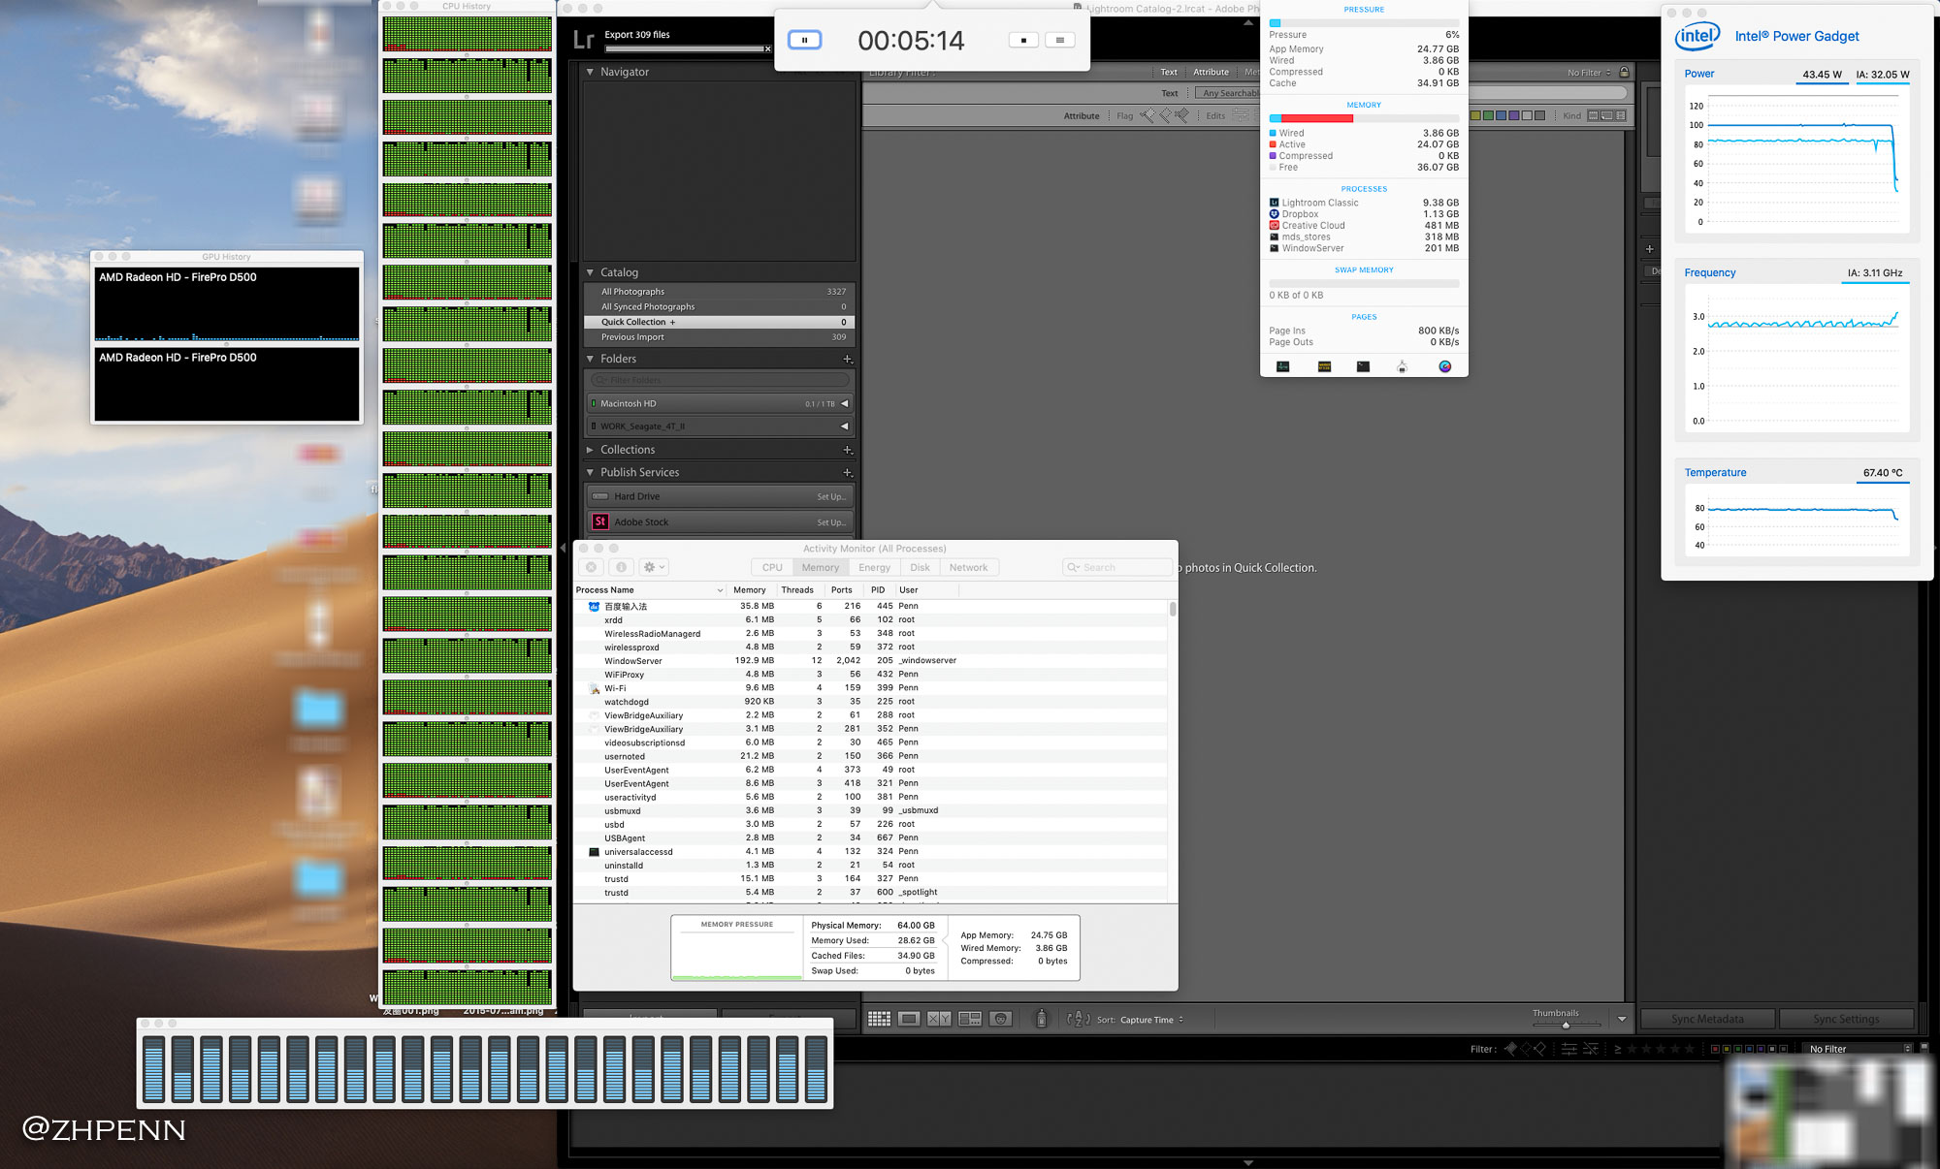Click the Inspect process info icon
Screen dimensions: 1940x1169
622,567
